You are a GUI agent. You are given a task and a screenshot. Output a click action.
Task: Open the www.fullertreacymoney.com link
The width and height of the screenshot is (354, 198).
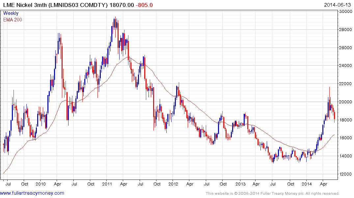tap(32, 193)
